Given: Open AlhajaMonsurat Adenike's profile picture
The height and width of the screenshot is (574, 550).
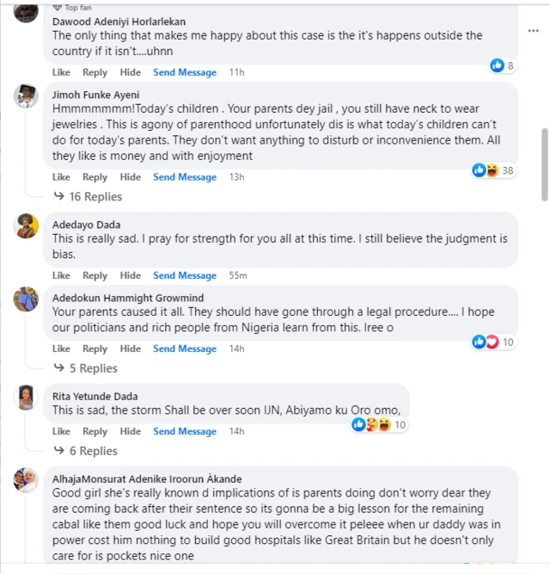Looking at the screenshot, I should click(26, 479).
